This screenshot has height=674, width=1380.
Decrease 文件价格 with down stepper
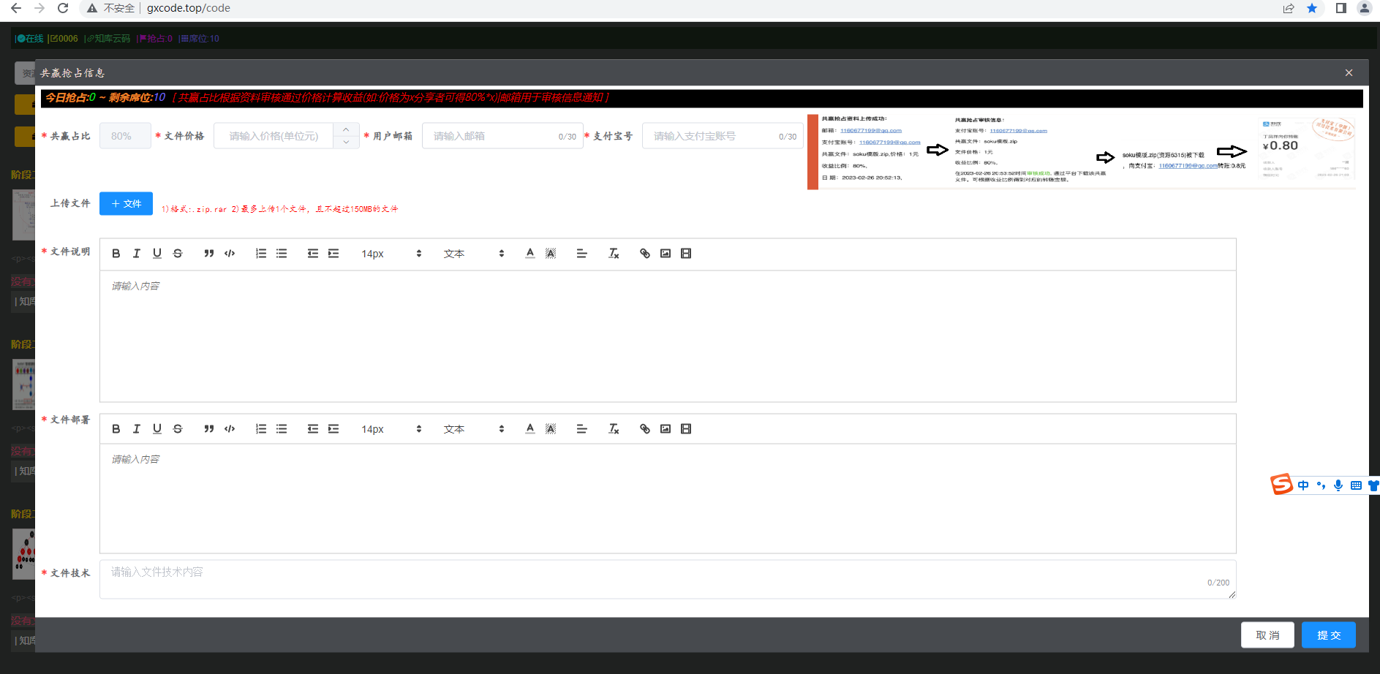pyautogui.click(x=346, y=142)
